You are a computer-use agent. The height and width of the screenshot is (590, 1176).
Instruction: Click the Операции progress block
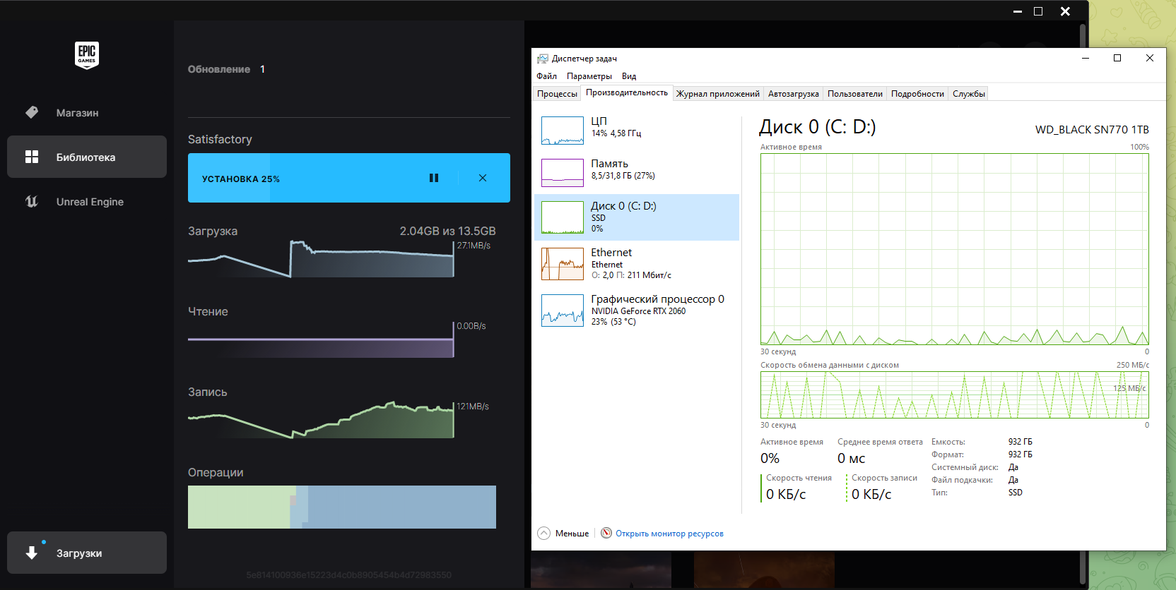click(342, 507)
